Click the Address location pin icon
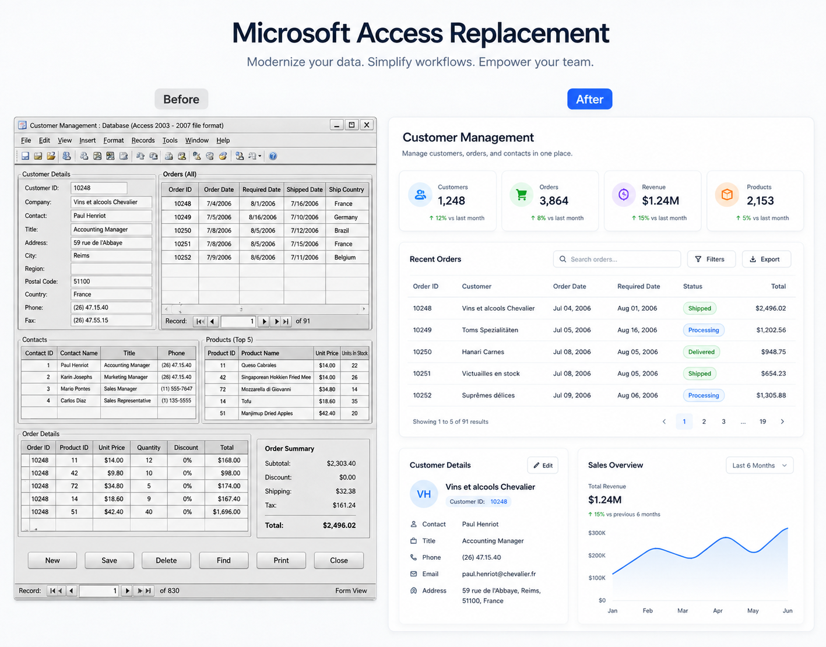Image resolution: width=826 pixels, height=647 pixels. pos(413,590)
